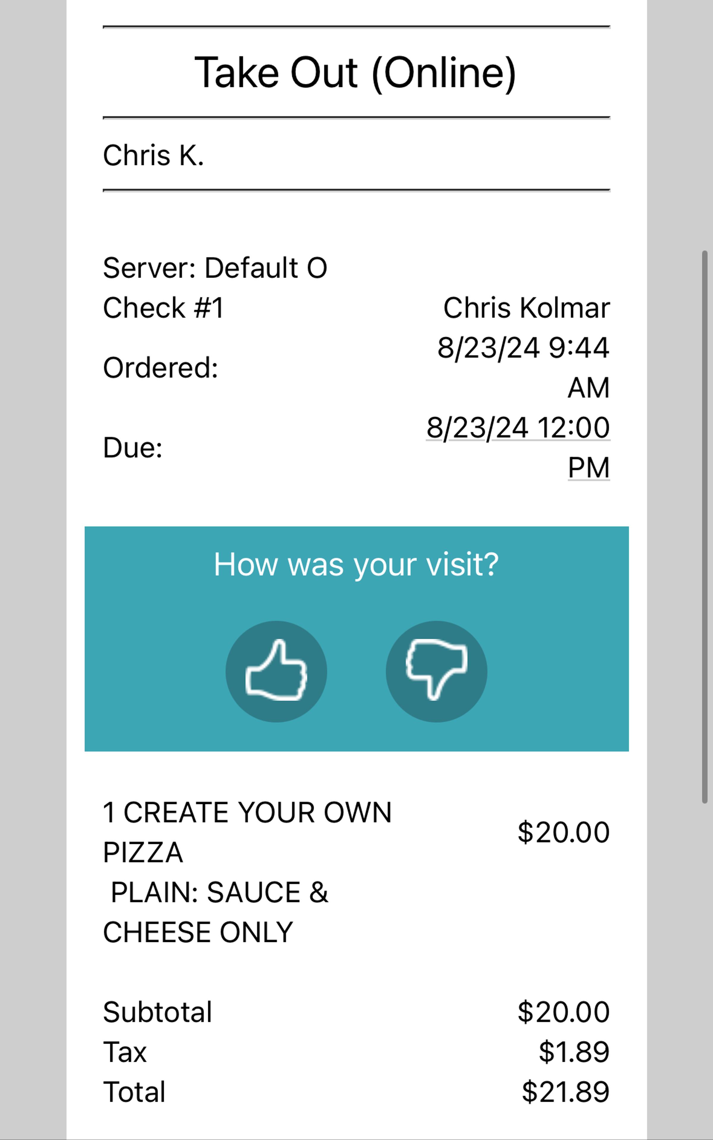
Task: Click the vertical scrollbar on the right
Action: tap(704, 526)
